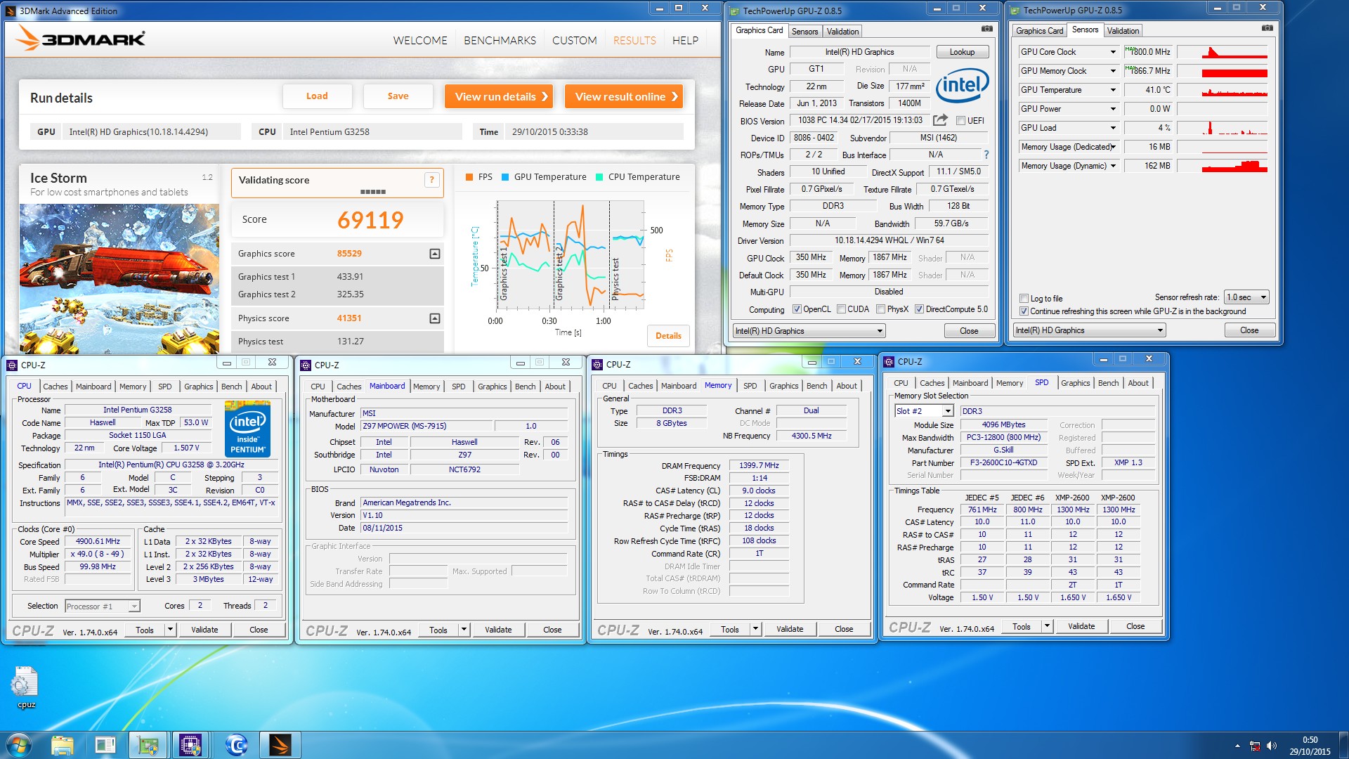Open memory Slot #2 dropdown in CPU-Z

[947, 411]
